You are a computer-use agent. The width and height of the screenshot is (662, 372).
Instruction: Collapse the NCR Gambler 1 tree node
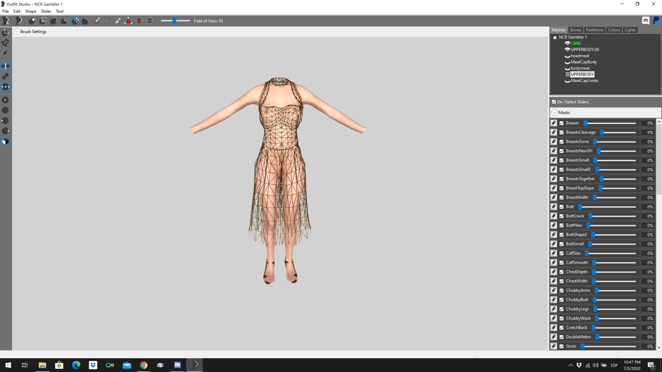pyautogui.click(x=555, y=38)
